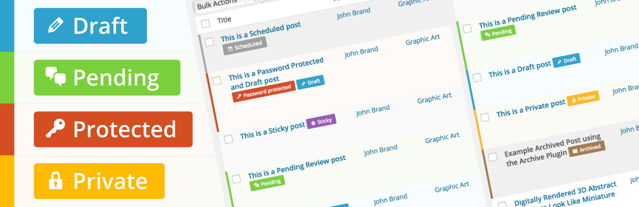This screenshot has height=207, width=639.
Task: Select checkbox of the Private post row
Action: (x=485, y=117)
